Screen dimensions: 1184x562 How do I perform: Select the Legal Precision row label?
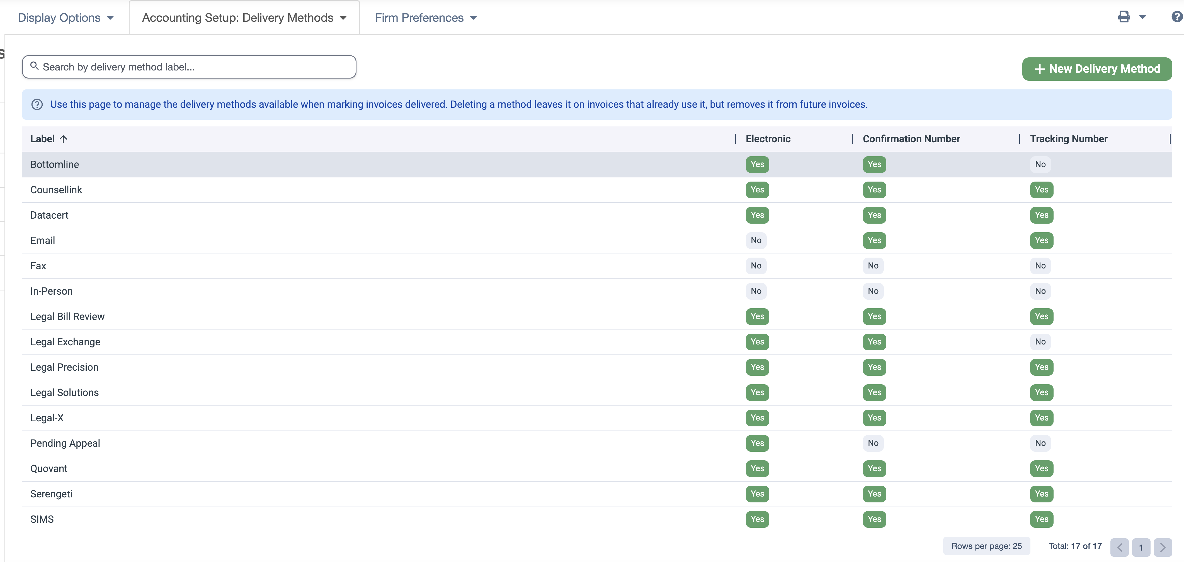click(64, 367)
